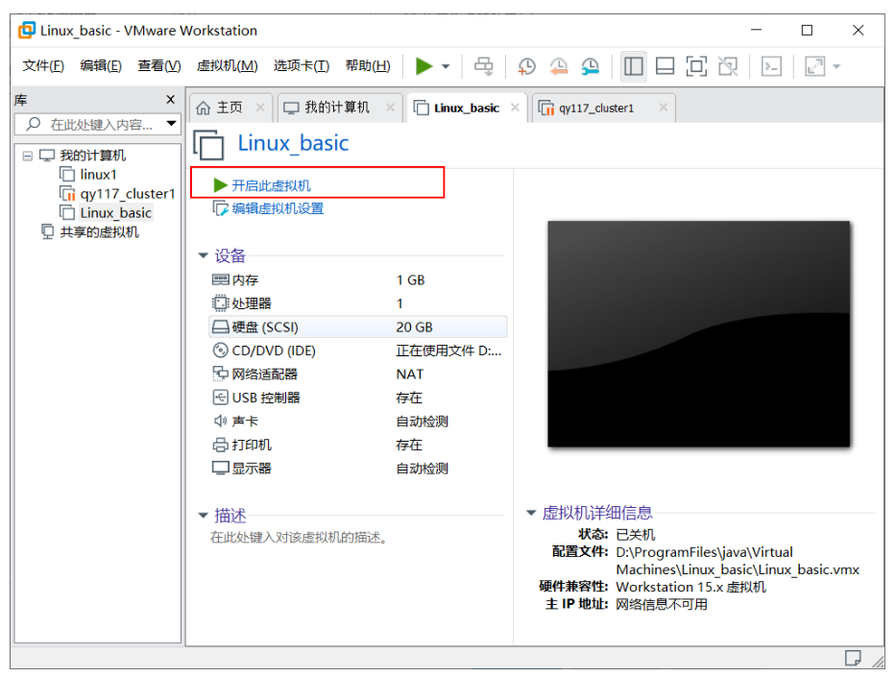895x677 pixels.
Task: Select the 处理器 device row
Action: tap(358, 303)
